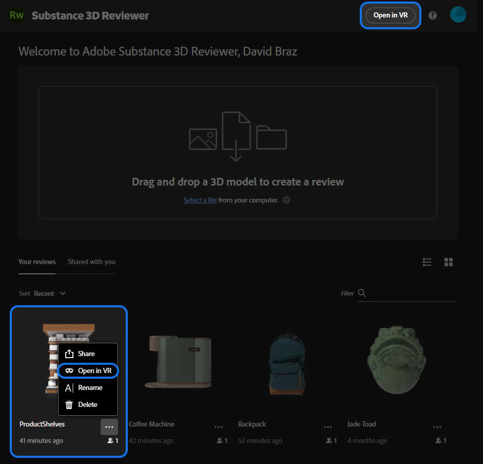
Task: Switch to Shared with you tab
Action: 91,262
